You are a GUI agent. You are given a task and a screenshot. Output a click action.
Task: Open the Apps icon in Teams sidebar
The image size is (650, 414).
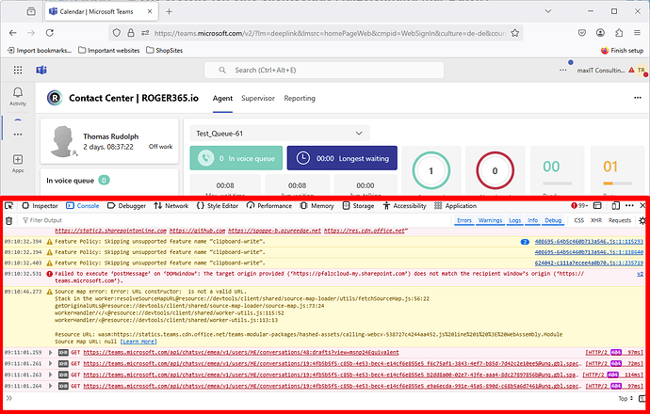18,164
